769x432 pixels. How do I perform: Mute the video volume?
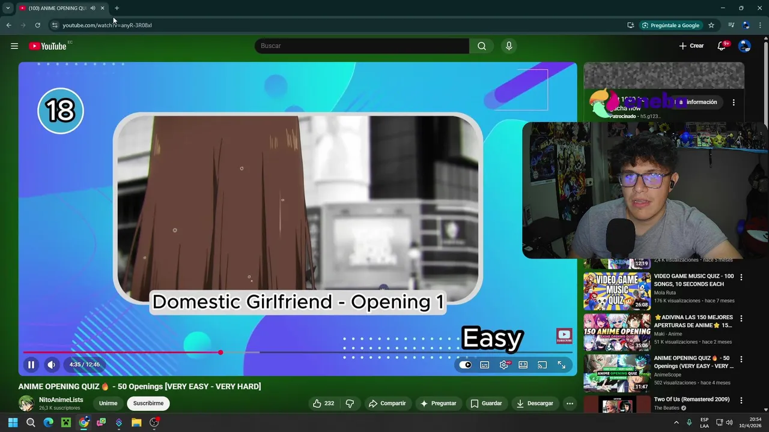click(x=52, y=364)
